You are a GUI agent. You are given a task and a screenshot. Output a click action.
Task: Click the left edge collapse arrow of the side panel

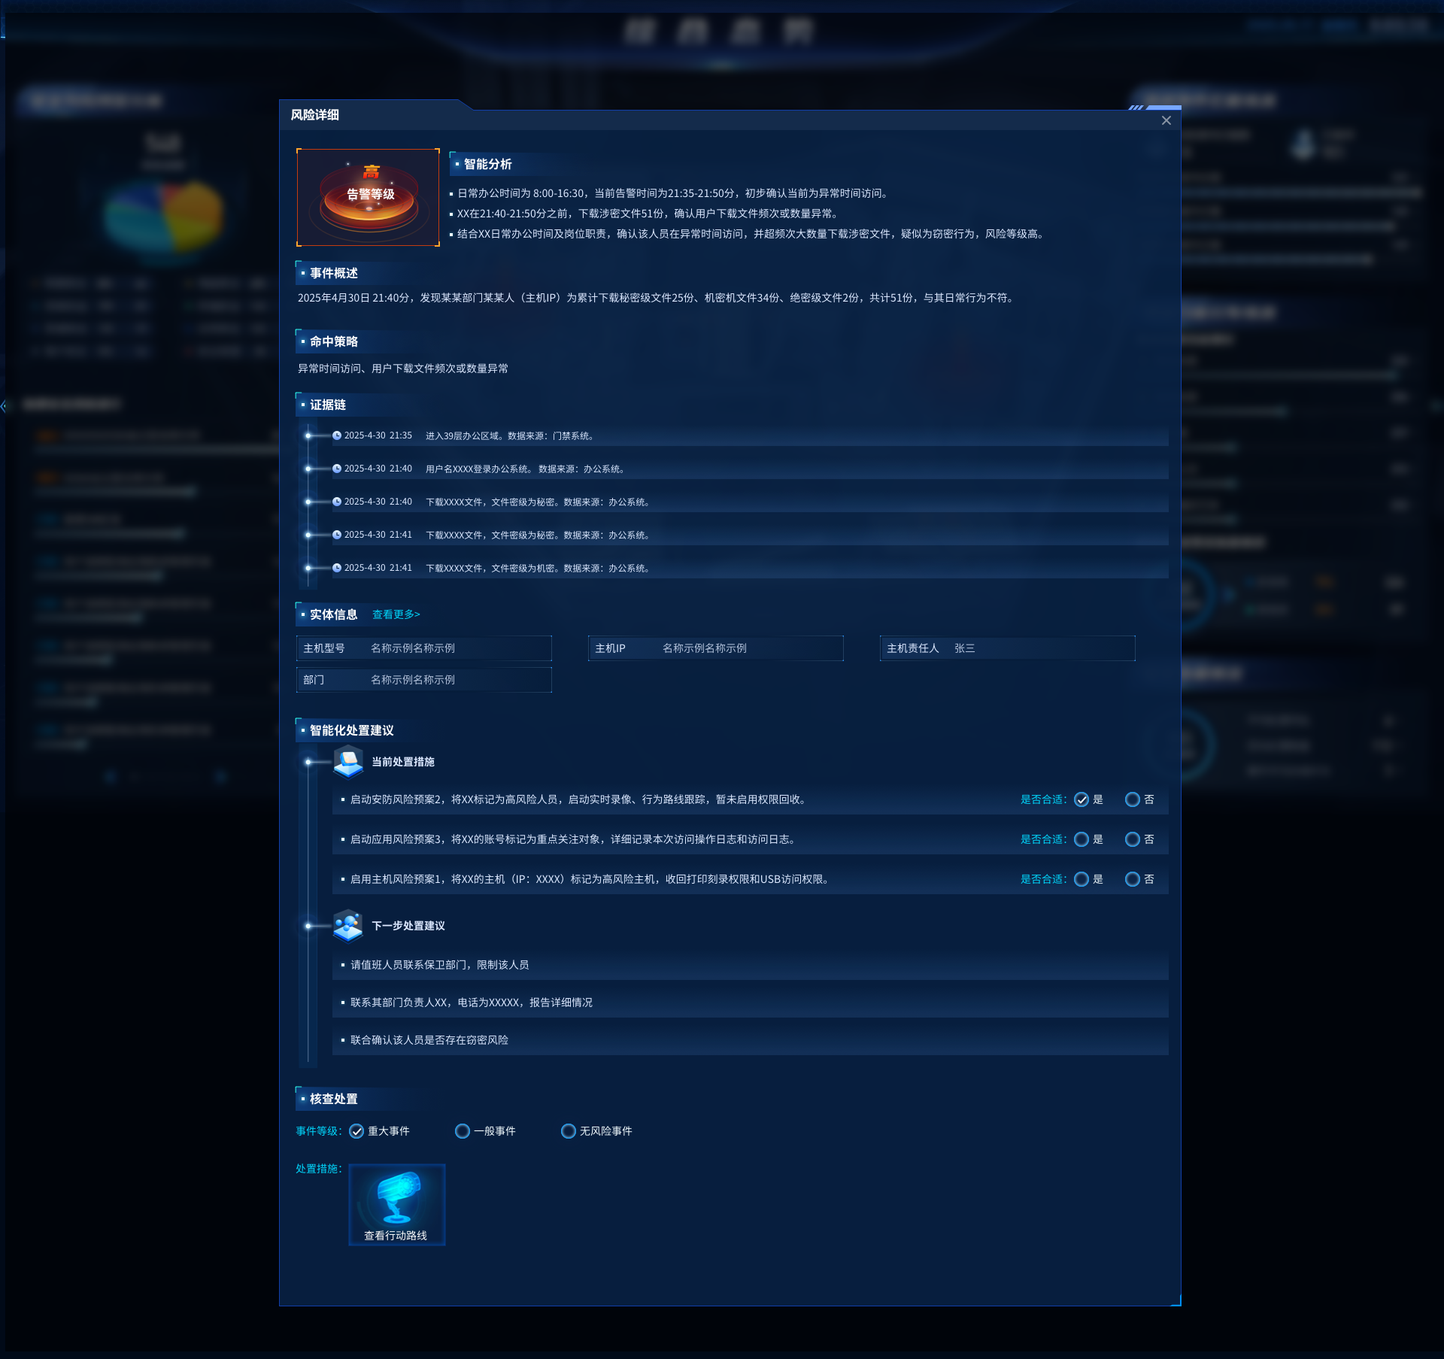4,406
